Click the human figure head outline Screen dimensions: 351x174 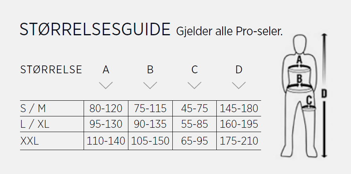[x=300, y=44]
